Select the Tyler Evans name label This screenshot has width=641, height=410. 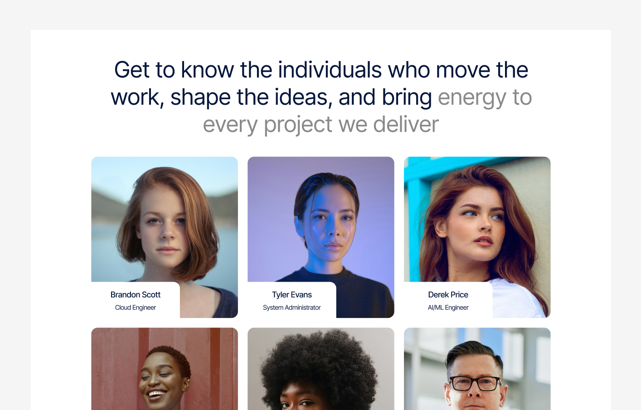(292, 295)
